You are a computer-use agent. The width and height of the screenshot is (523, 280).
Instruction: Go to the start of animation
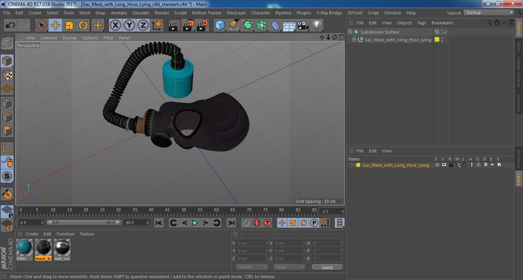point(159,223)
